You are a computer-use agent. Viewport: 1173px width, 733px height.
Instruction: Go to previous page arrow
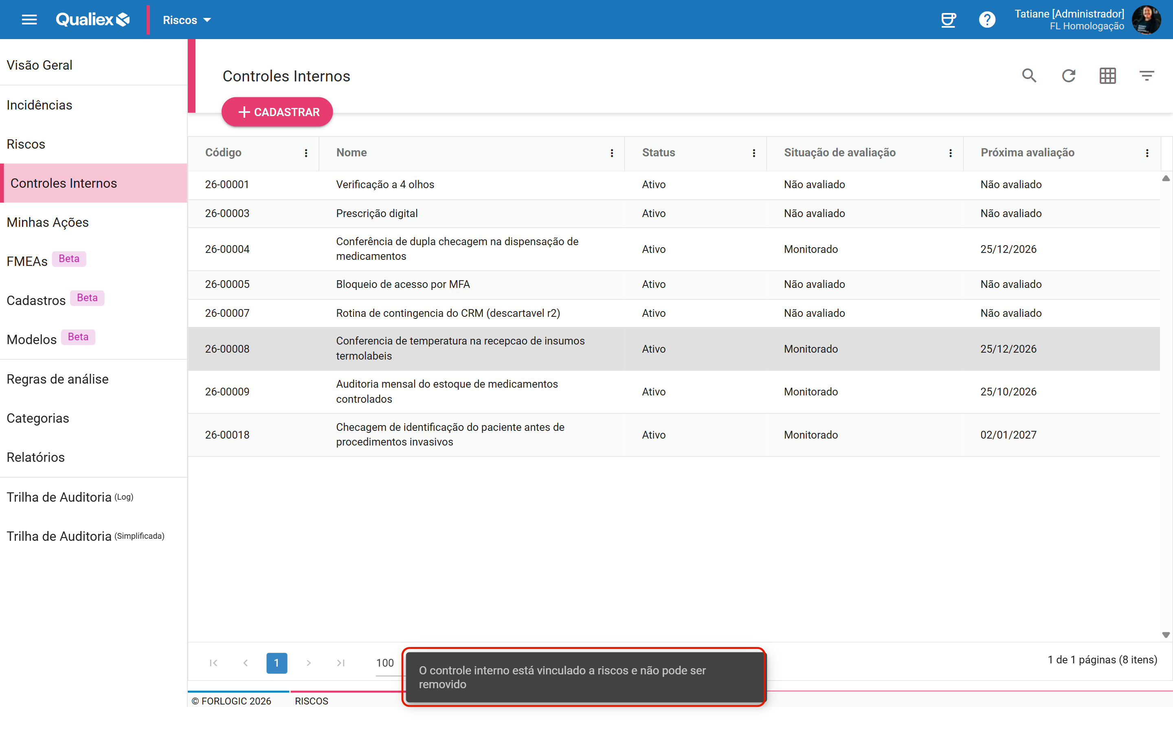pos(245,663)
